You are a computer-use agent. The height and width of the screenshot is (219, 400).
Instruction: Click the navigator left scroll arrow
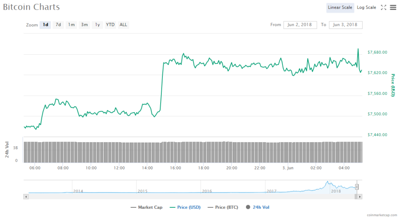coord(26,197)
